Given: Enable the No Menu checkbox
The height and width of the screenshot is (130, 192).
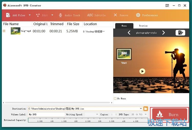Looking at the screenshot, I should coord(115,99).
